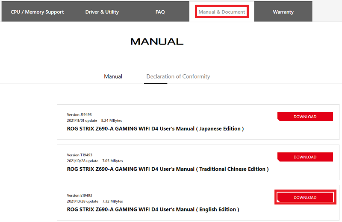Select the Manual & Document tab
This screenshot has height=222, width=342.
221,12
